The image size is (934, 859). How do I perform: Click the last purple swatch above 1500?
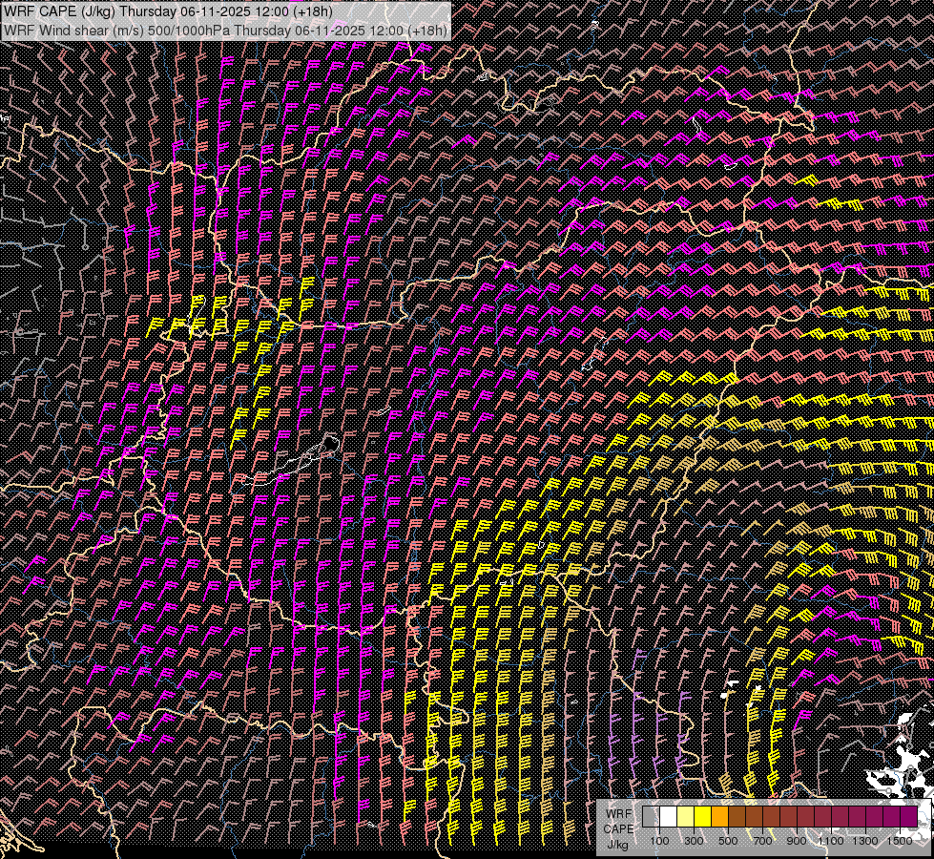coord(908,817)
